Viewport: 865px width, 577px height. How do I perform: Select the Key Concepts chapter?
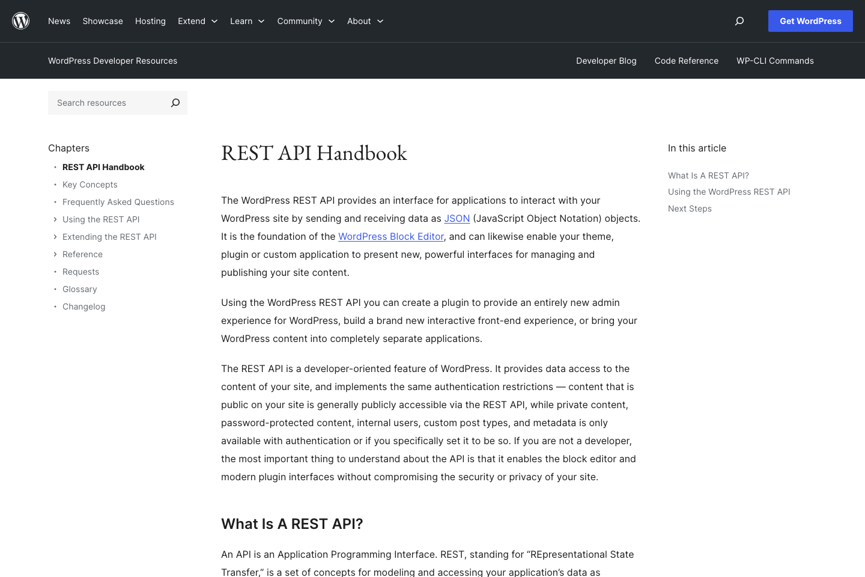pos(90,185)
